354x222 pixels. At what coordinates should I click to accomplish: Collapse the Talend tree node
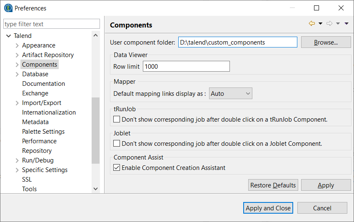(x=9, y=36)
